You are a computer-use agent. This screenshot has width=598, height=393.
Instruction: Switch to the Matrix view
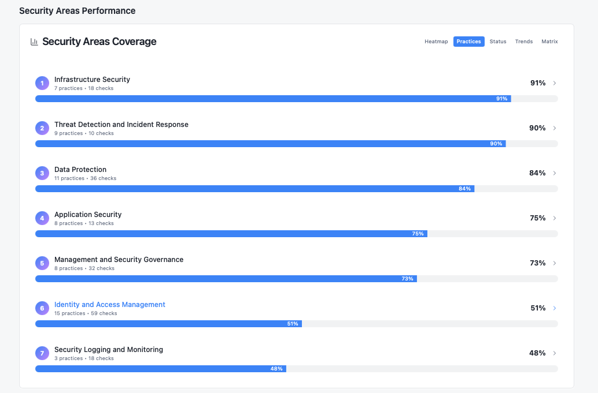[549, 41]
